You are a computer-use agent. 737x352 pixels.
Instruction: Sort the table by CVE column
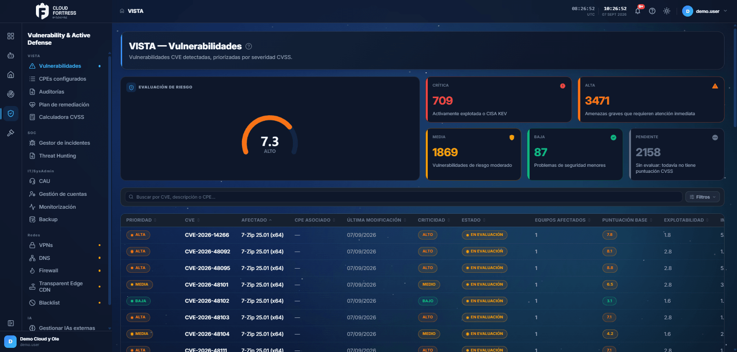tap(192, 220)
